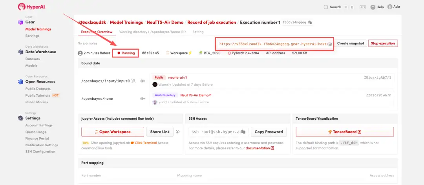Open Models in the sidebar

[x=31, y=66]
